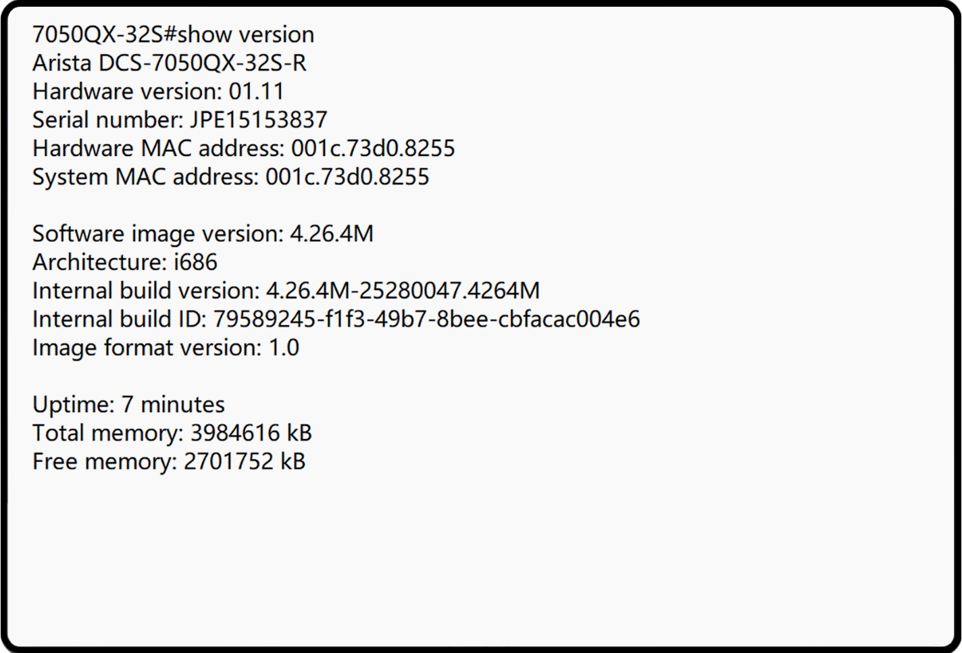Viewport: 962px width, 653px height.
Task: Click the 'show version' command text
Action: pos(246,34)
